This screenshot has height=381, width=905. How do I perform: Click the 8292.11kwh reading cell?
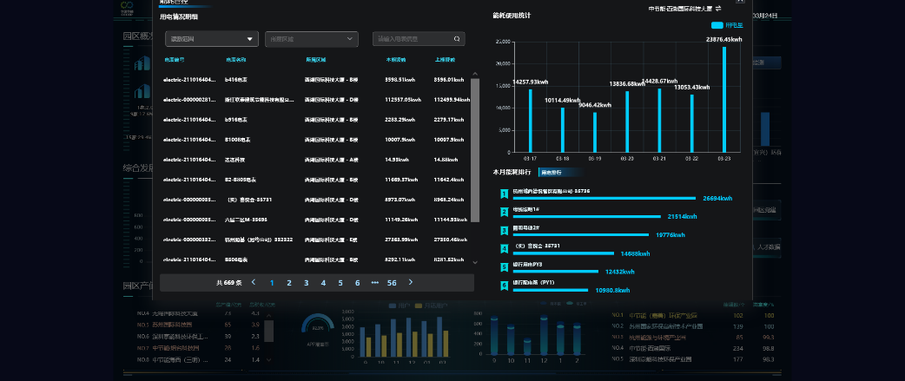click(x=400, y=259)
